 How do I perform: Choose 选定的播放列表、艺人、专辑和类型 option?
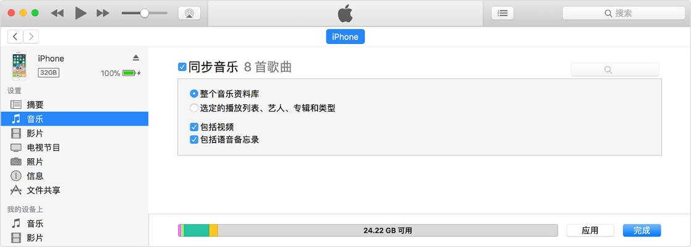pos(194,108)
